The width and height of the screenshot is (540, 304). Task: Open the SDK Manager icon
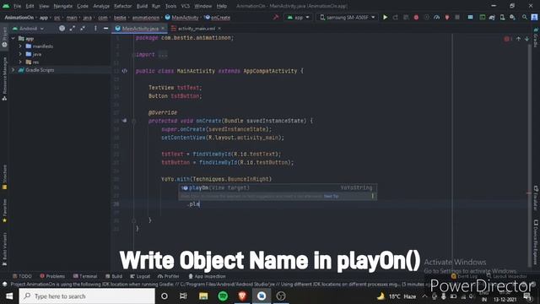tap(512, 17)
